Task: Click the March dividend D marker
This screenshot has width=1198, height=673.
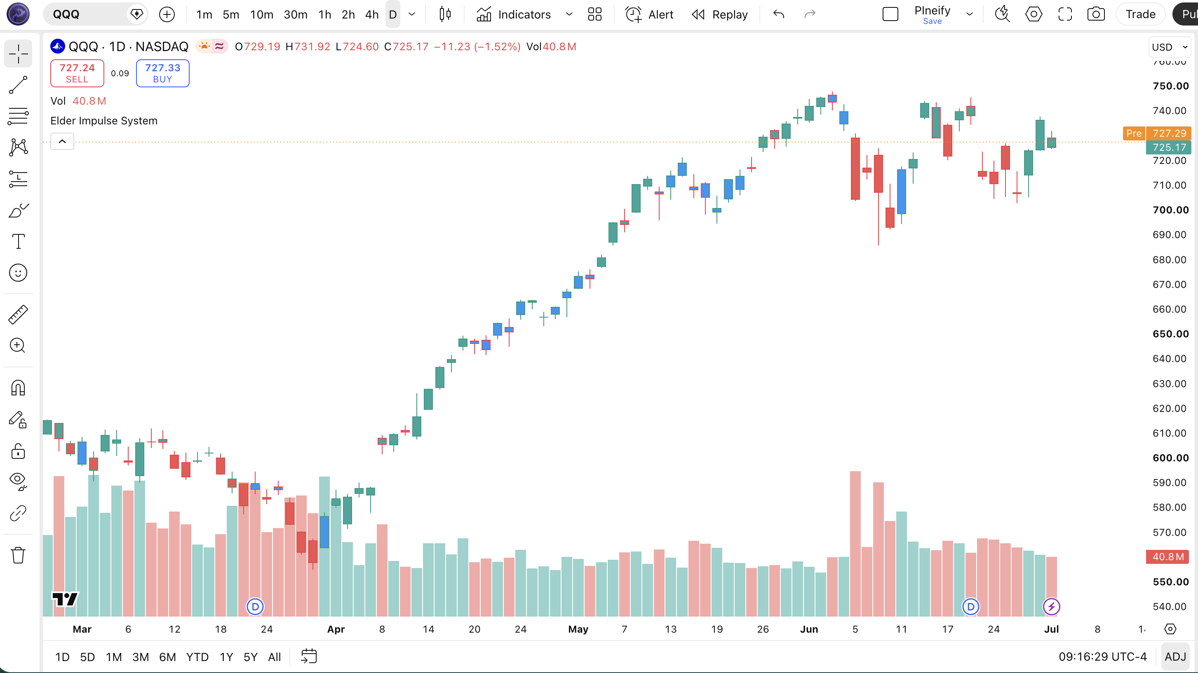Action: point(255,607)
